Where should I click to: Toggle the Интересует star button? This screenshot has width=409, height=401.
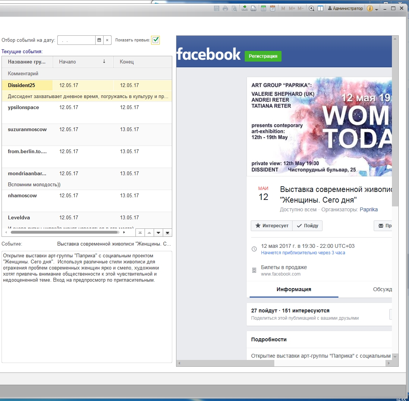[x=272, y=226]
